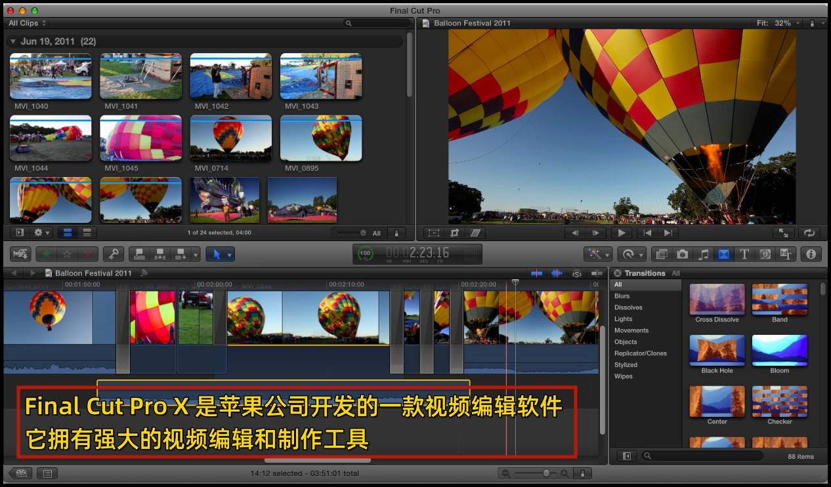Open the viewer Fit zoom dropdown
This screenshot has width=831, height=487.
tap(778, 23)
